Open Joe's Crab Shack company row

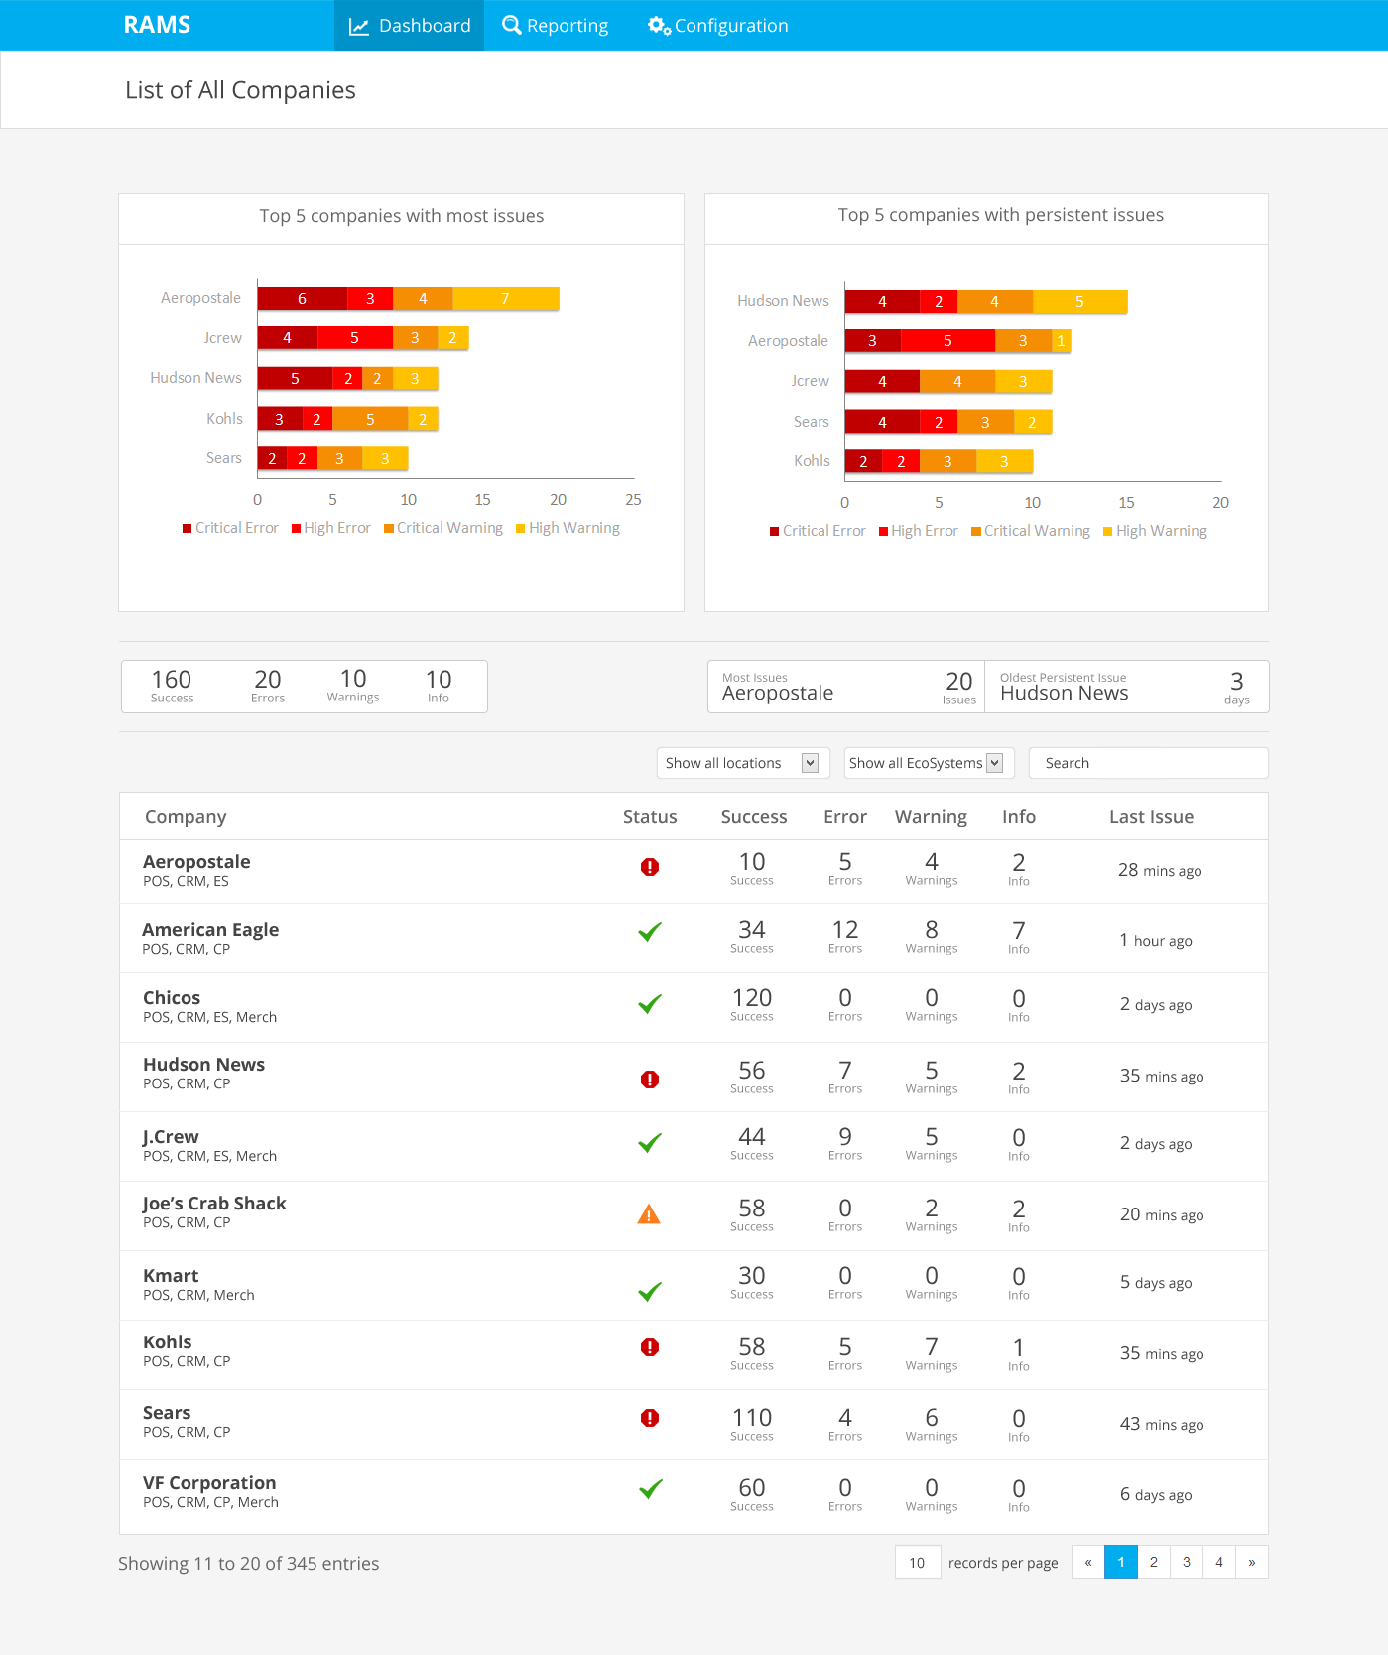point(694,1216)
